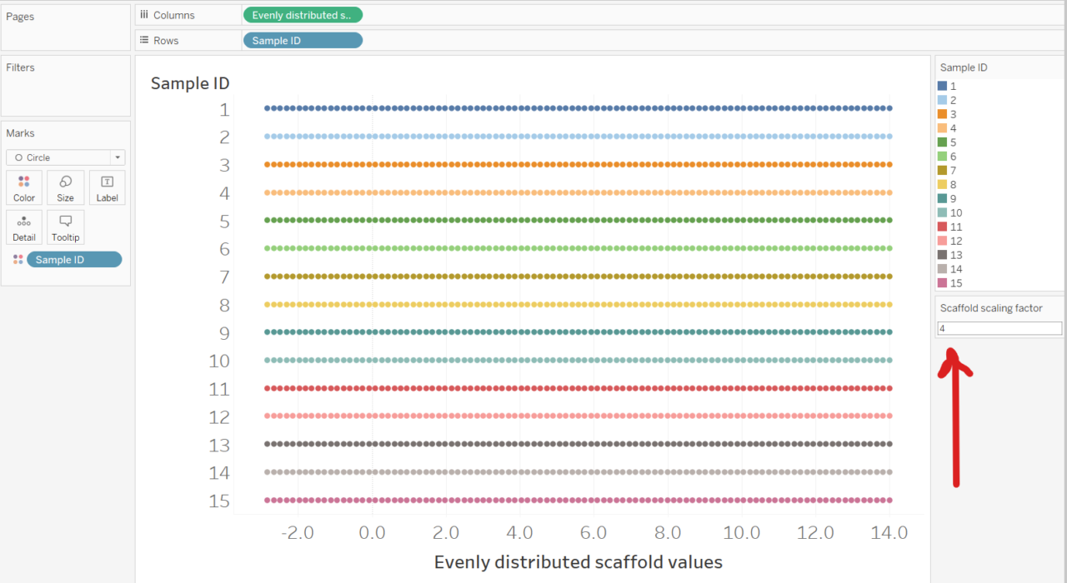Select the Sample ID pill in Marks card

[74, 260]
